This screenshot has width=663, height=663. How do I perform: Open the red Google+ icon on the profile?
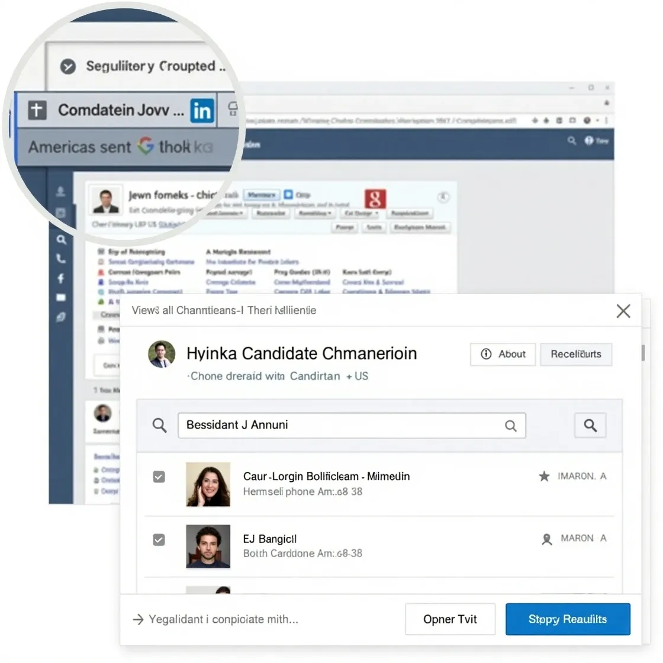[376, 198]
